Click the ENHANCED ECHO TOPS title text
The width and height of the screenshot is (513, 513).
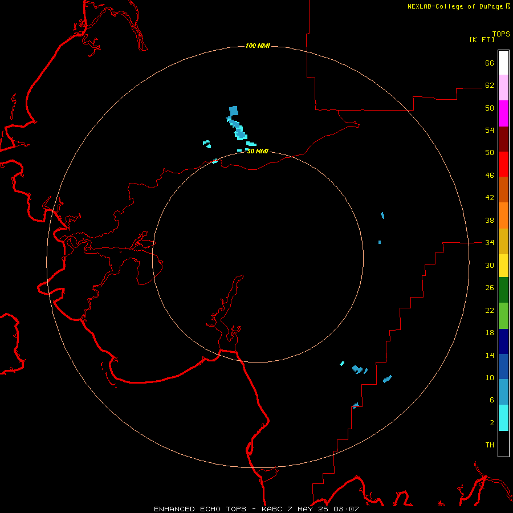200,509
